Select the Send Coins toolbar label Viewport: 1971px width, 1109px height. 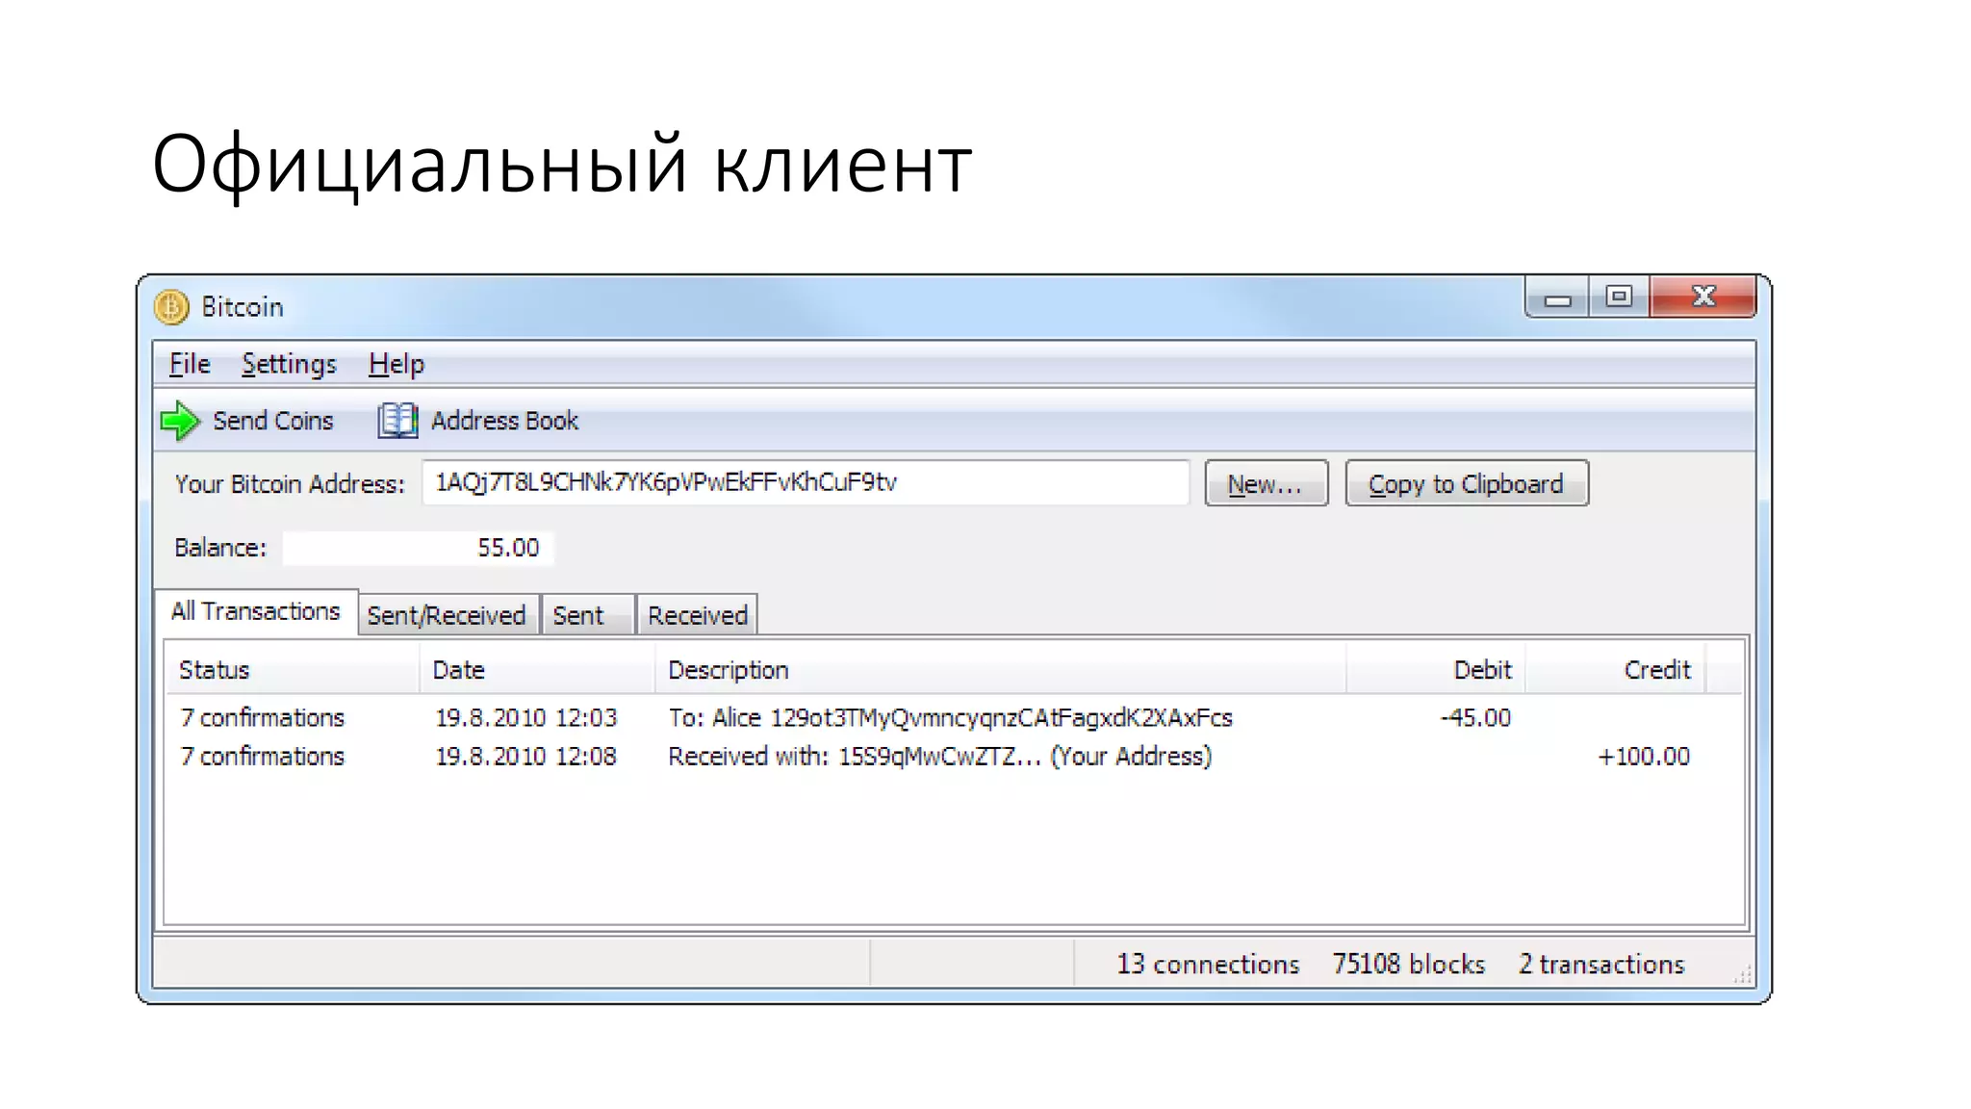(x=272, y=421)
